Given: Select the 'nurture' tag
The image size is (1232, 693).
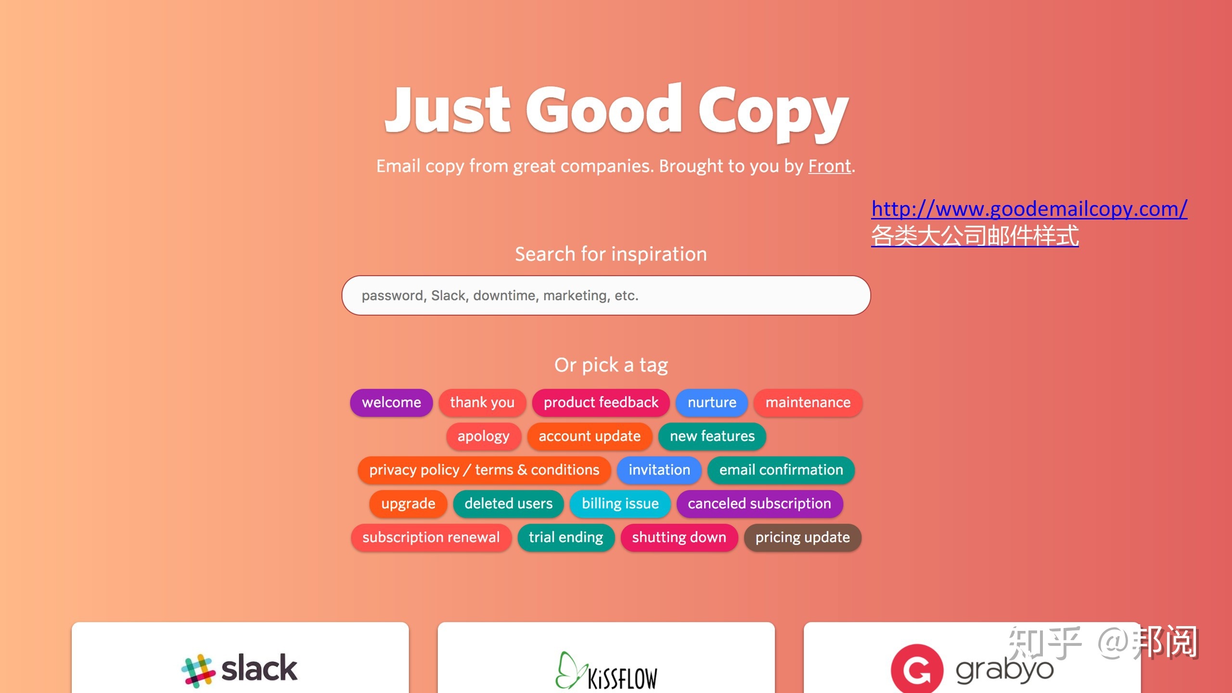Looking at the screenshot, I should coord(710,402).
